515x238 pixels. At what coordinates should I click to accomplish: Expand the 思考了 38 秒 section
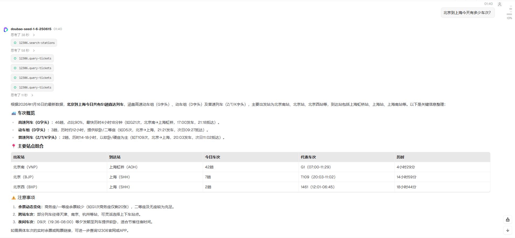coord(23,35)
